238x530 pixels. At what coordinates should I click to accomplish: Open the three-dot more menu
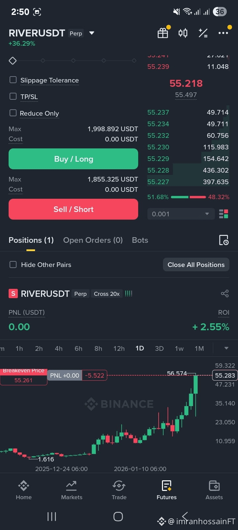click(223, 33)
